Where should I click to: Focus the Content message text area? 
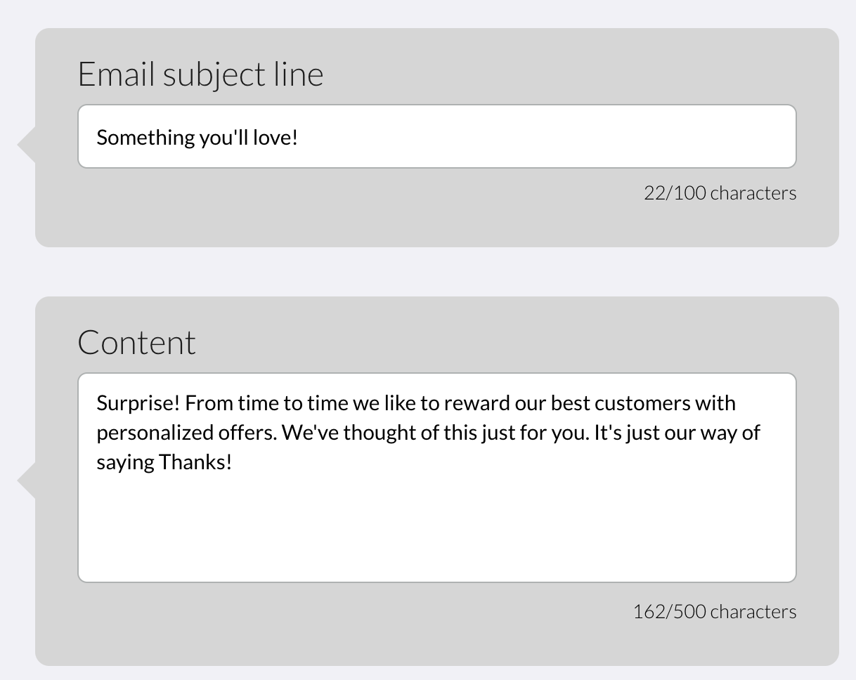pyautogui.click(x=436, y=478)
